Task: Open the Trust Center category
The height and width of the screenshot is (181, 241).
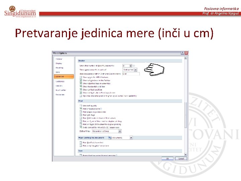Action: click(x=61, y=90)
